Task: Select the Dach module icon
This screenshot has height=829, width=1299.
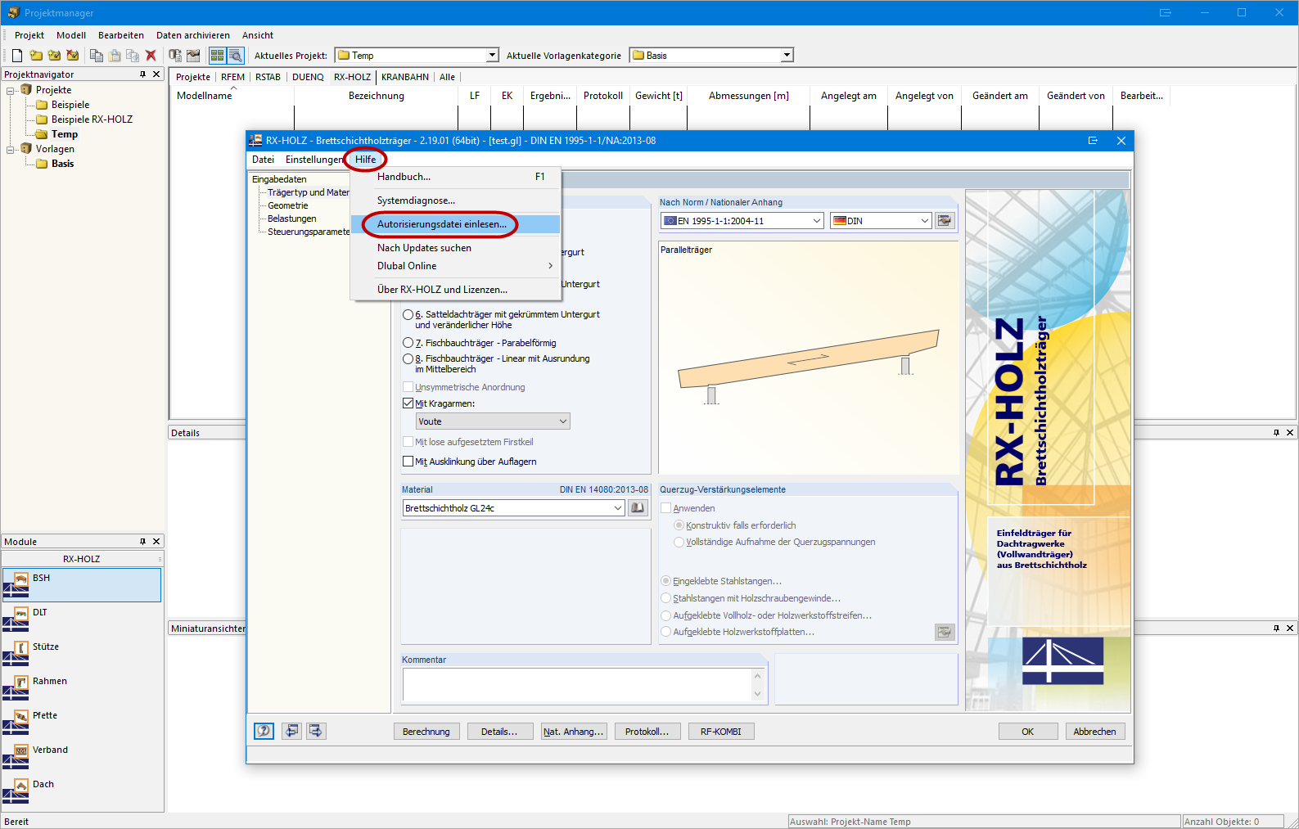Action: click(x=16, y=791)
